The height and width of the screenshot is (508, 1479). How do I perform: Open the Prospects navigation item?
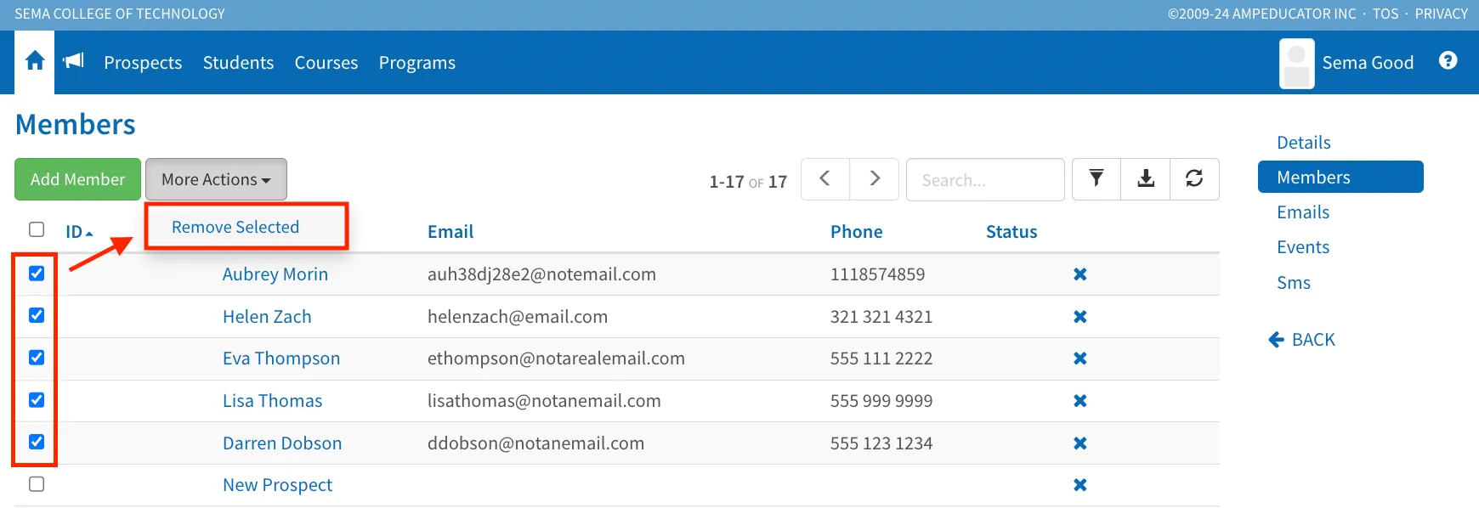[x=143, y=63]
